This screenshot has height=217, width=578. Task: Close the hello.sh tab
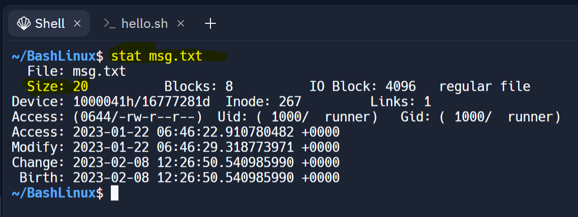[x=180, y=24]
